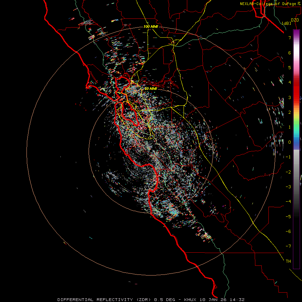Click the 5 value on the ZDR scale
The image size is (302, 302).
[x=290, y=67]
